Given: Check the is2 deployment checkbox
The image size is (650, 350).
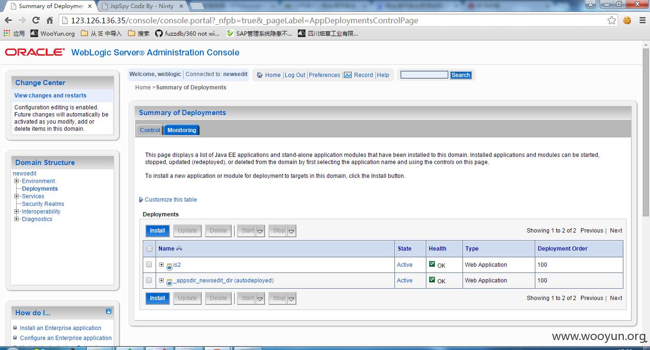Looking at the screenshot, I should pyautogui.click(x=149, y=264).
